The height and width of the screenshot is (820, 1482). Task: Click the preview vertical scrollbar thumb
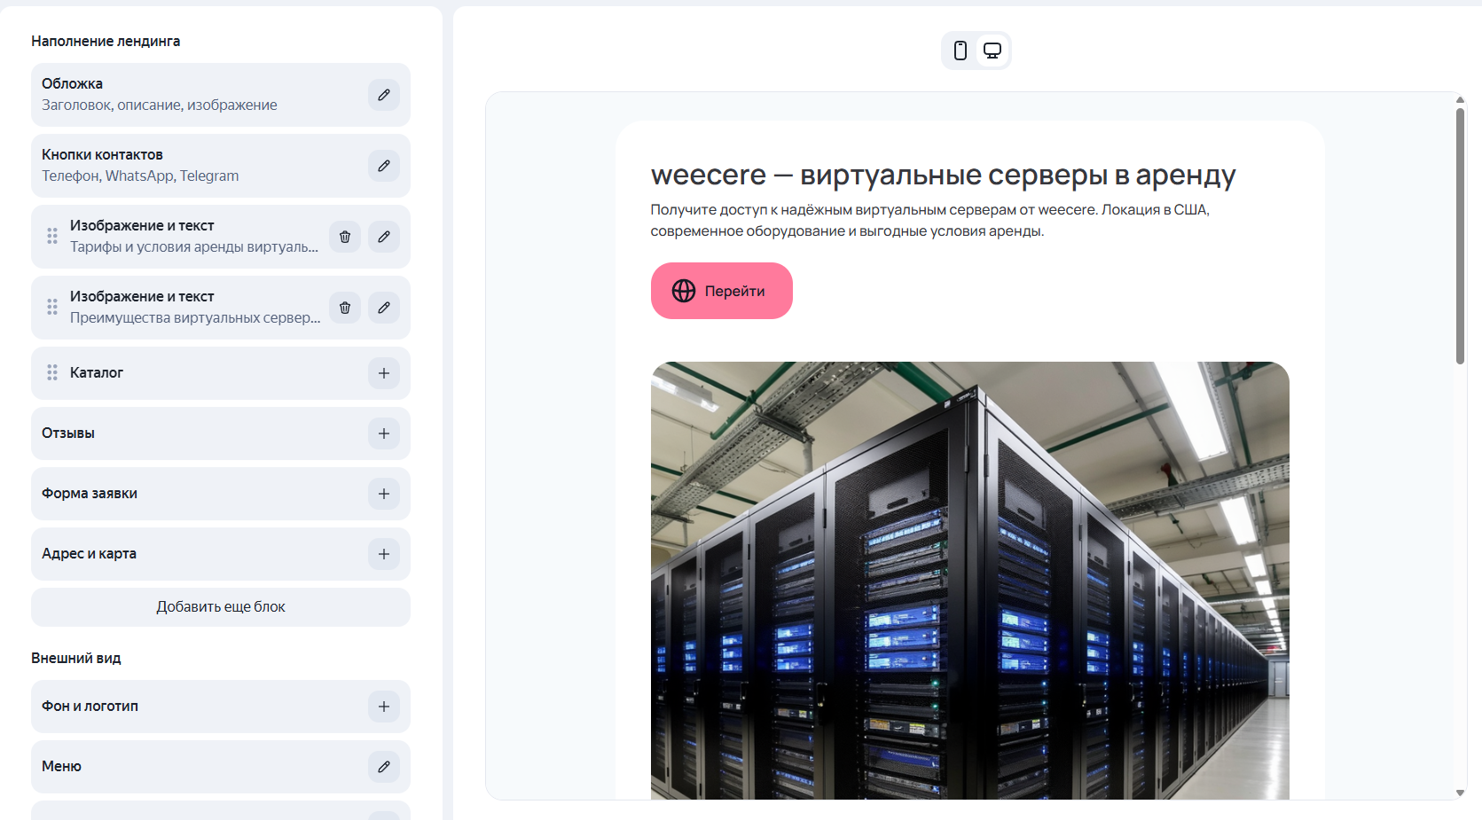click(x=1460, y=236)
